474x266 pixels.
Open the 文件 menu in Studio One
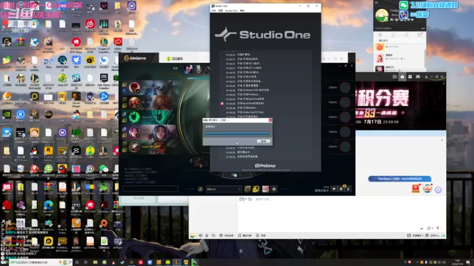pos(213,11)
